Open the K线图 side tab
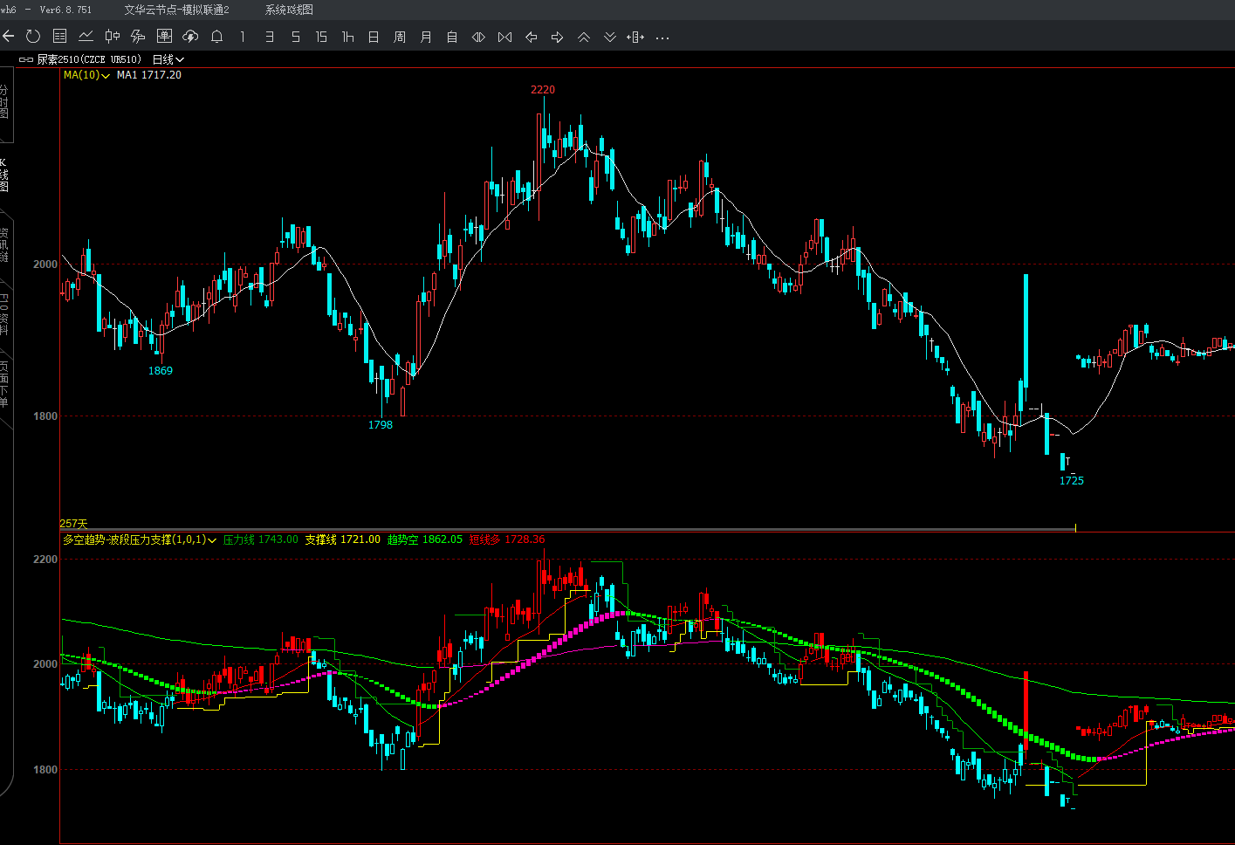This screenshot has height=845, width=1235. click(x=4, y=175)
